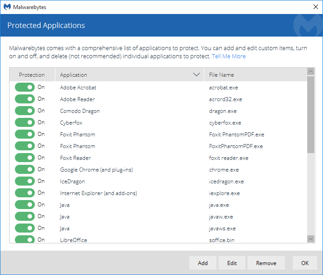Click the Application column sort arrow
323x275 pixels.
tap(197, 75)
